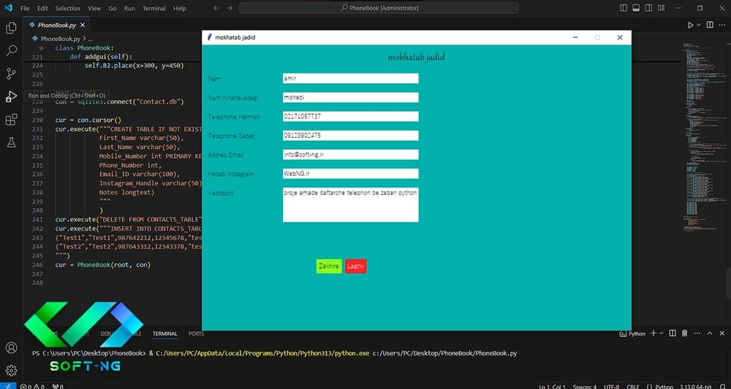Open the Source Control view

(x=11, y=73)
